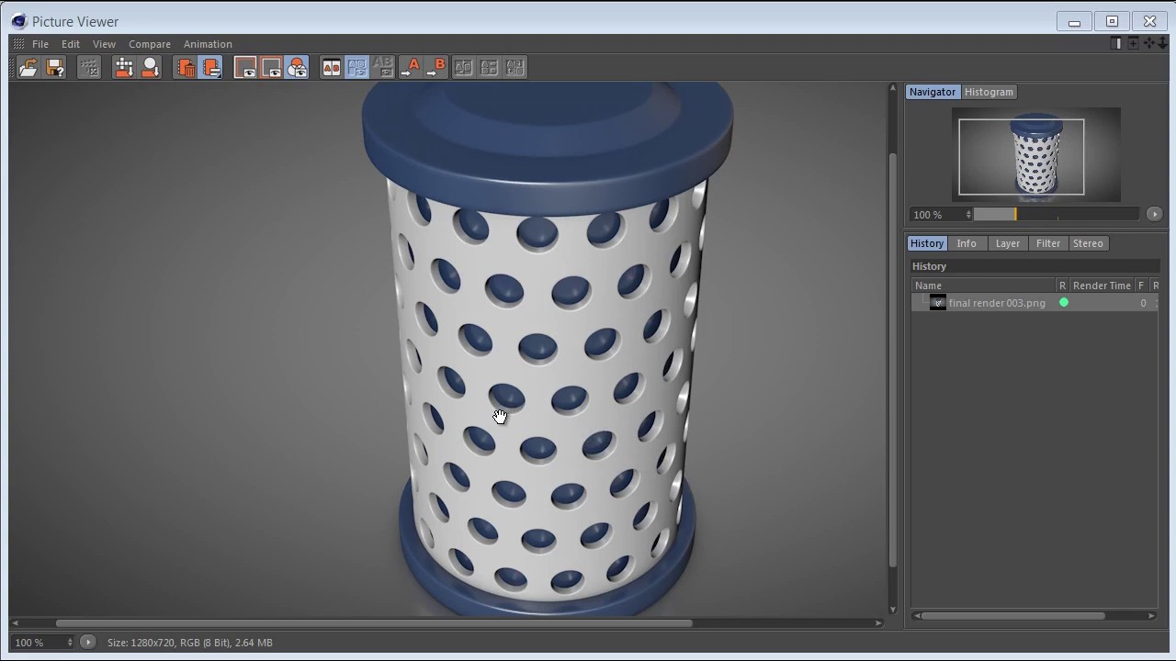Select the History tab
1176x661 pixels.
[x=927, y=243]
